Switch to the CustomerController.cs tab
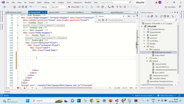Image resolution: width=184 pixels, height=104 pixels. coord(75,12)
